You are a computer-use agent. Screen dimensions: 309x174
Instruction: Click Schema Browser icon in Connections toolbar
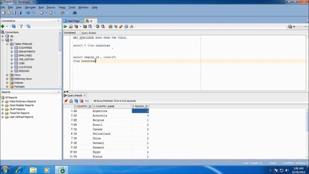coord(28,26)
